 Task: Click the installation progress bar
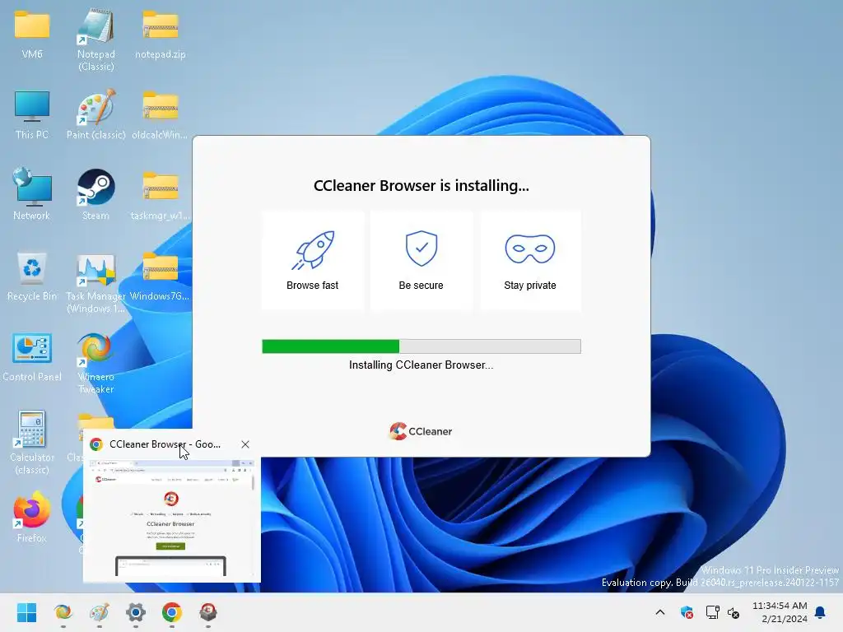pos(421,346)
